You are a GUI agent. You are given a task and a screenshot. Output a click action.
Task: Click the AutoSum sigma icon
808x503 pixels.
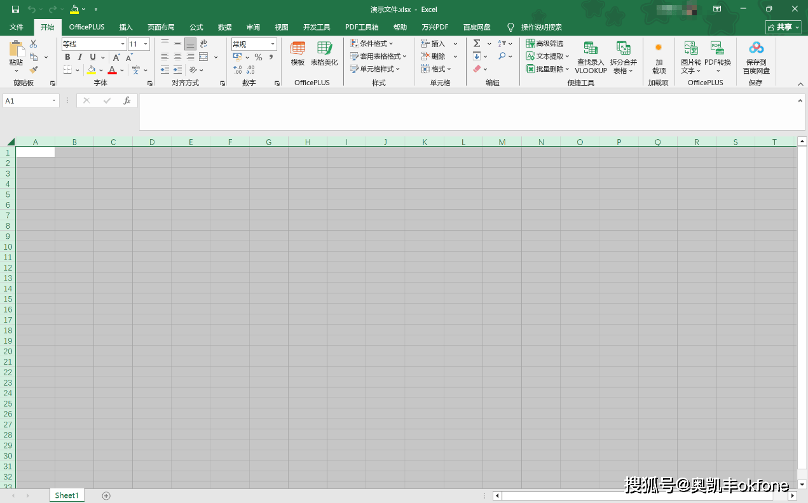pyautogui.click(x=477, y=44)
